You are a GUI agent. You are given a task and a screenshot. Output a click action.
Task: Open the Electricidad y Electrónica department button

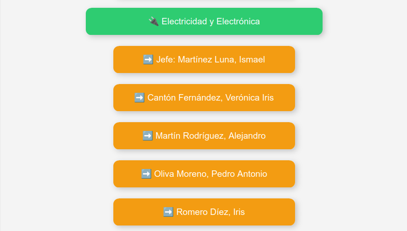click(204, 21)
